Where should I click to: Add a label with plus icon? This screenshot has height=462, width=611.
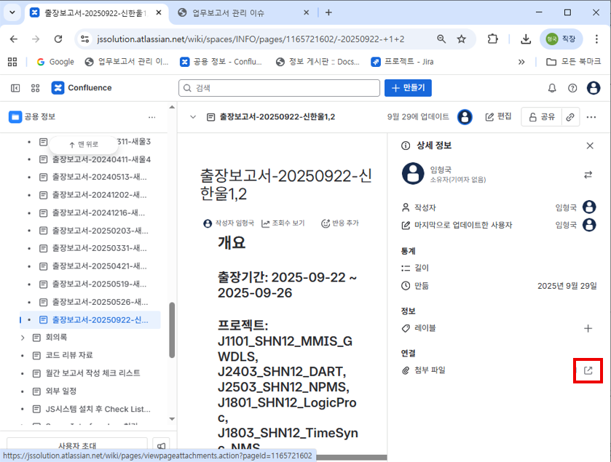click(588, 328)
